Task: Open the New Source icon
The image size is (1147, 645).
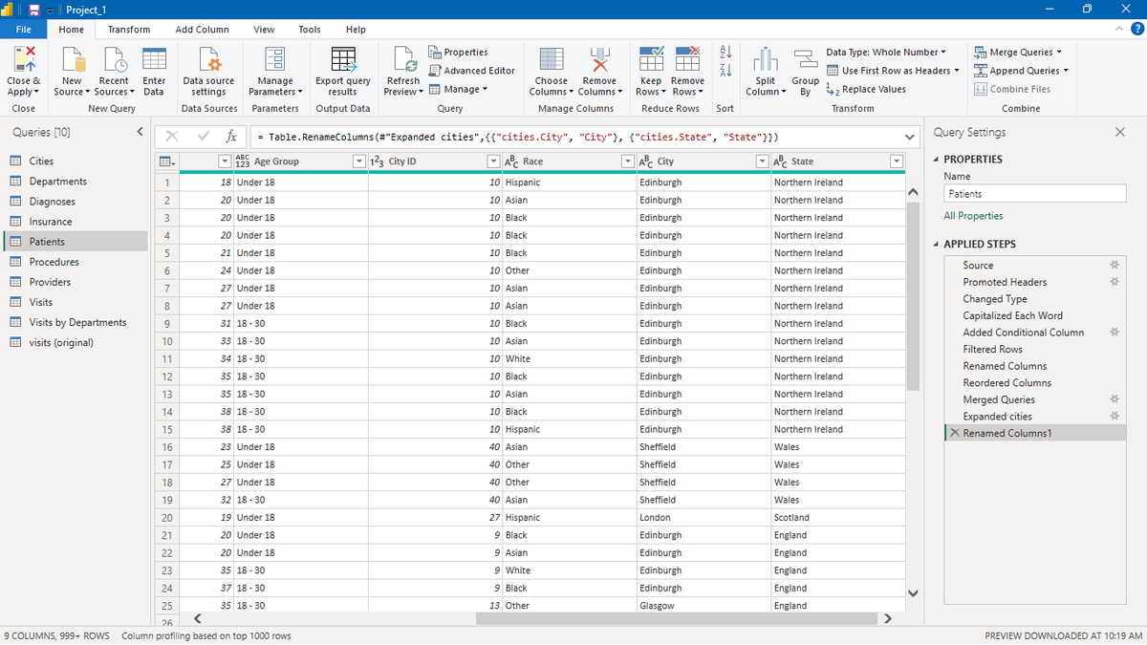Action: point(72,59)
